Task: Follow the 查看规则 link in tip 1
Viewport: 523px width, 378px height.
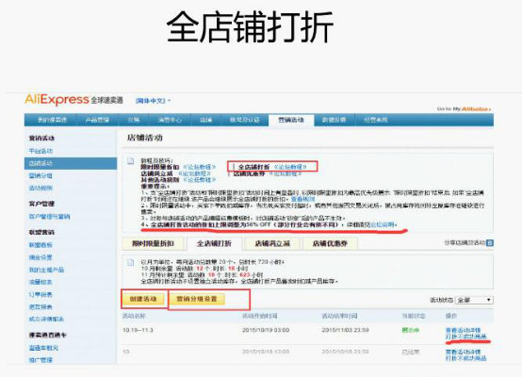Action: click(x=302, y=199)
